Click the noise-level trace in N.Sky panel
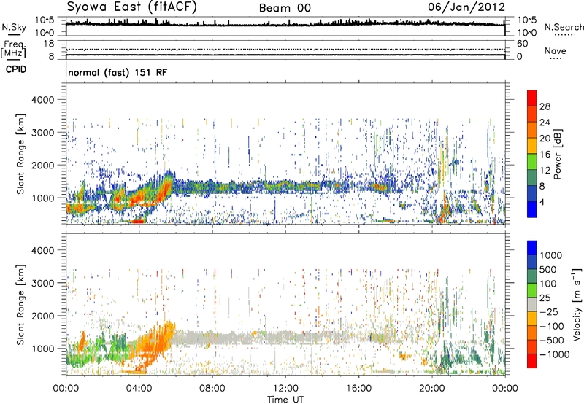Screen dimensions: 584x404 285,25
